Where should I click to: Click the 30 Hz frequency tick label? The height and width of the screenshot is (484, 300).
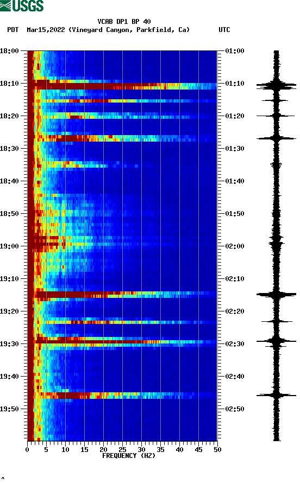point(141,450)
